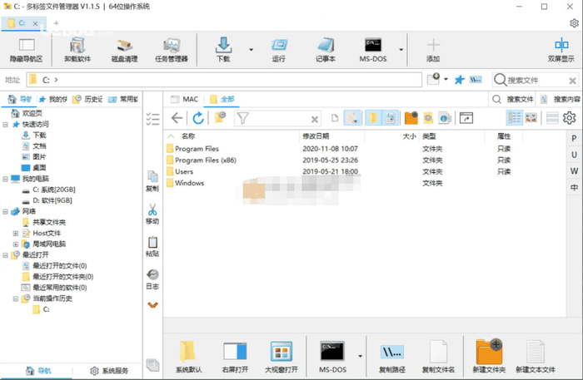Expand the 局域网电脑 tree node
Screen dimensions: 583x380
click(x=16, y=244)
